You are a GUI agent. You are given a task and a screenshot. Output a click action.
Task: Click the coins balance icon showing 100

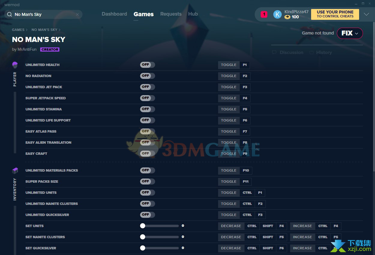tap(287, 17)
